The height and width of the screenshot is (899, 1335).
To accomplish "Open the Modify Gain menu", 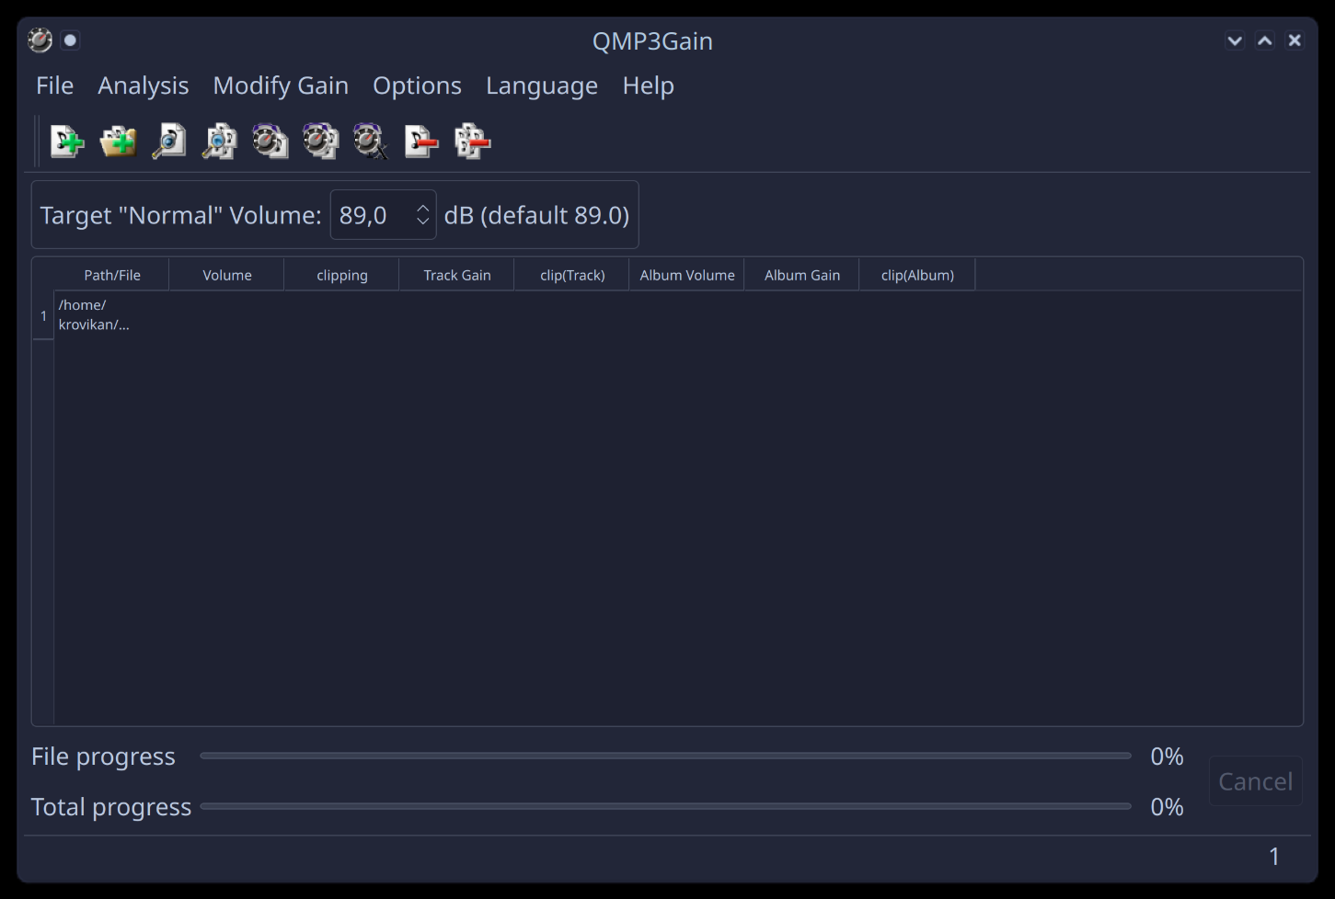I will pos(281,85).
